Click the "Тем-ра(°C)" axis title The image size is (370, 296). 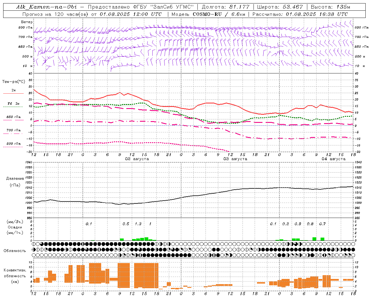[x=14, y=82]
